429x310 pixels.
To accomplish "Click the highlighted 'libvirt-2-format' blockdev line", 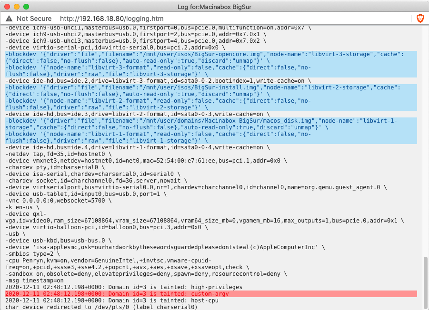I will pyautogui.click(x=211, y=104).
